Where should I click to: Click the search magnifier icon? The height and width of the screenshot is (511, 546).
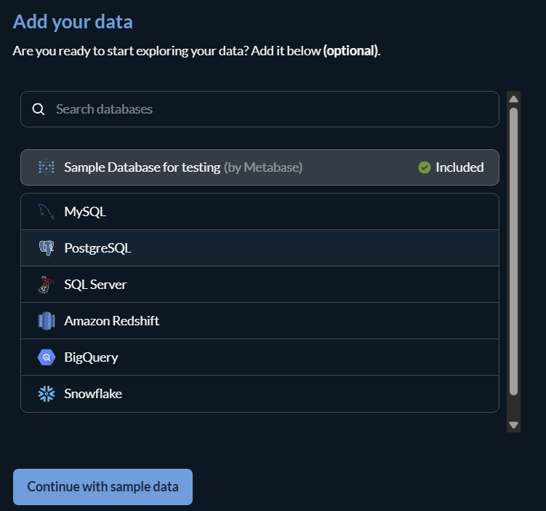pos(39,109)
